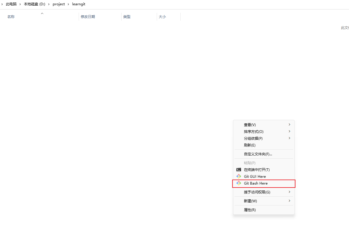Open 属性(R) from the context menu

click(250, 210)
